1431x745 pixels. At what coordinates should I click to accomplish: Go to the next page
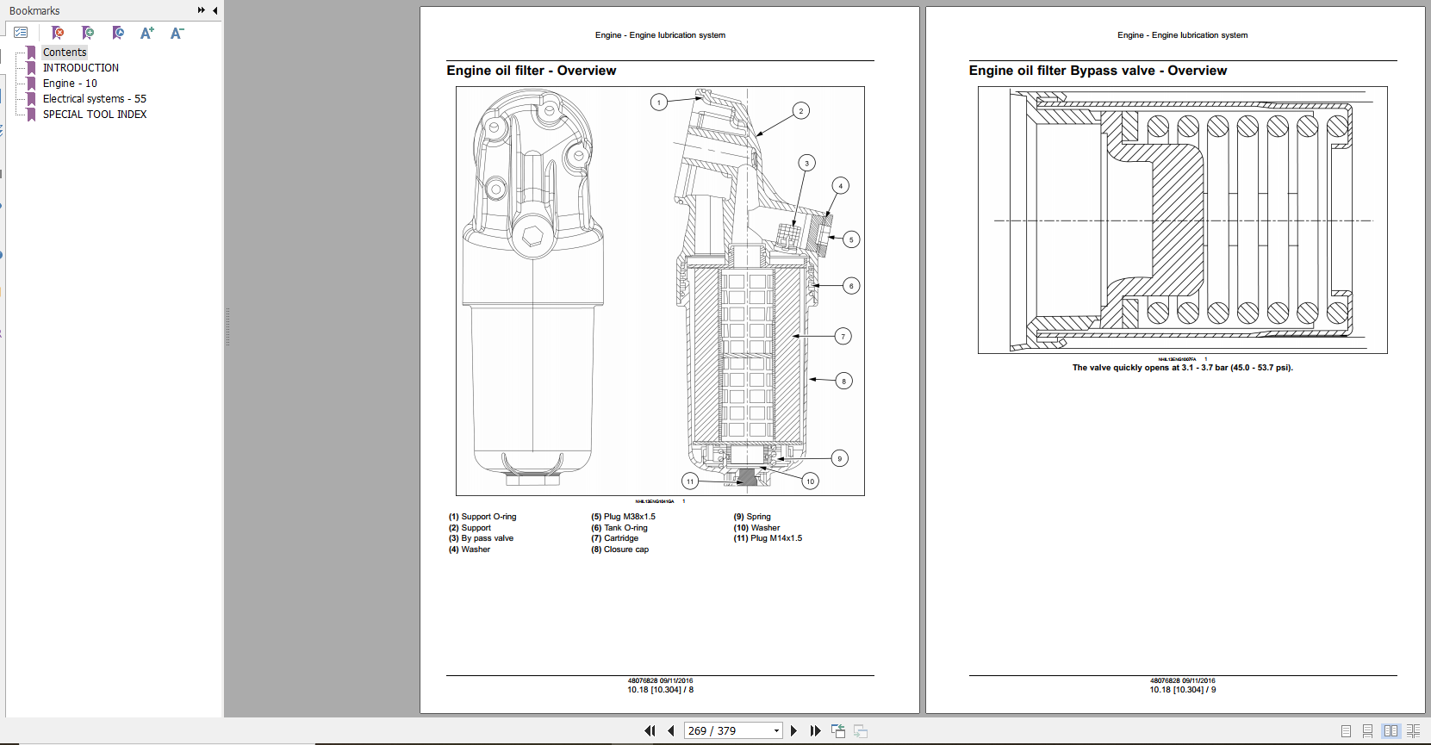click(793, 731)
